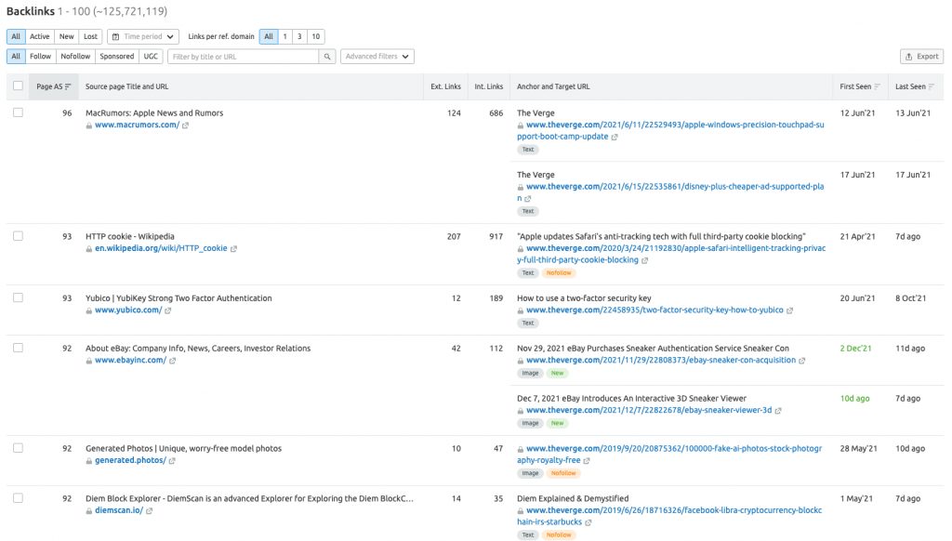The width and height of the screenshot is (952, 541).
Task: Open external link icon next to www.macrumors.com
Action: pyautogui.click(x=186, y=125)
